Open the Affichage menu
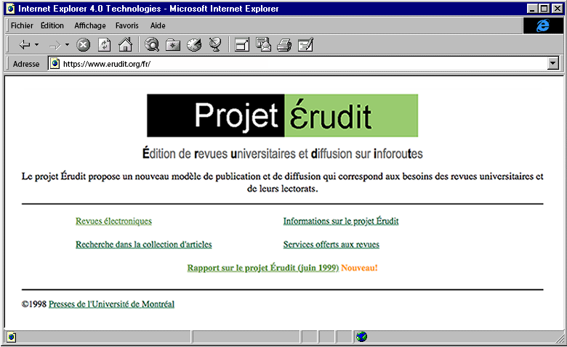 click(89, 25)
